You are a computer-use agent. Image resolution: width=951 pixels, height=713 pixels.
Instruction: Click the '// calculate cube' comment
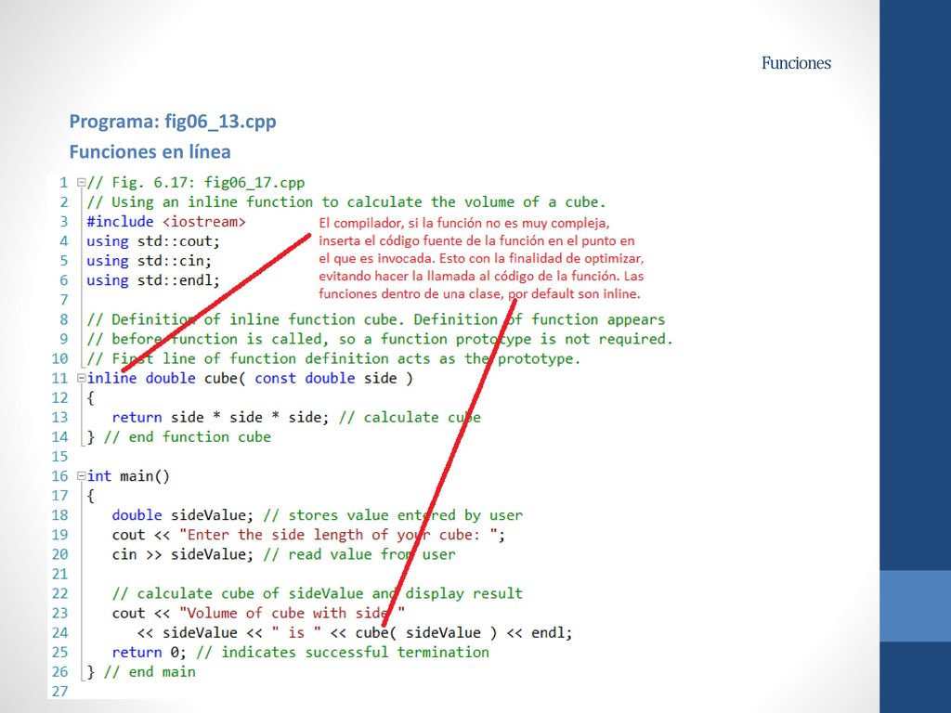410,417
